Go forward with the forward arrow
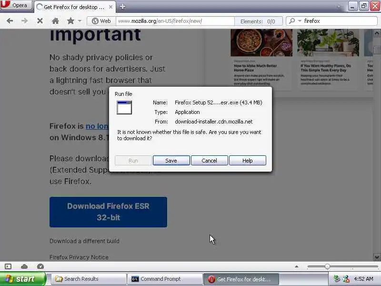 tap(25, 21)
